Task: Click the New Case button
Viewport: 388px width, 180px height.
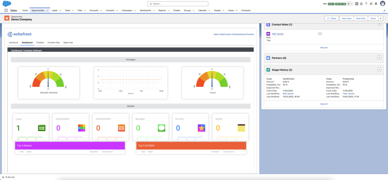Action: 346,18
